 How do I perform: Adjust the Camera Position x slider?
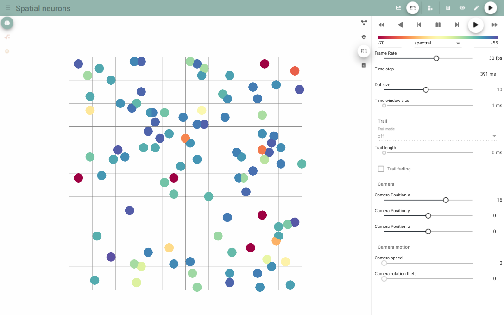coord(446,200)
